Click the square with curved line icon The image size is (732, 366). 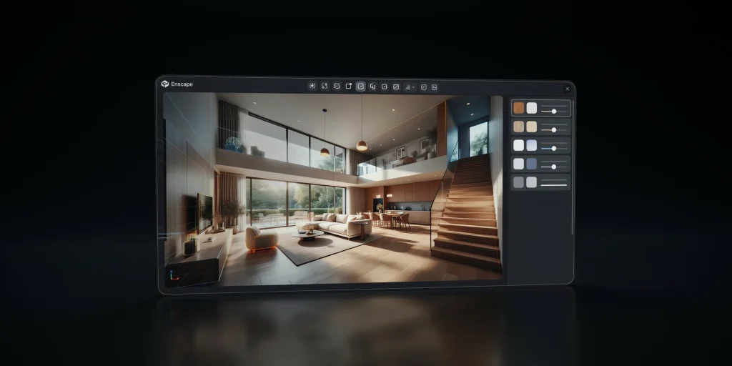[424, 87]
